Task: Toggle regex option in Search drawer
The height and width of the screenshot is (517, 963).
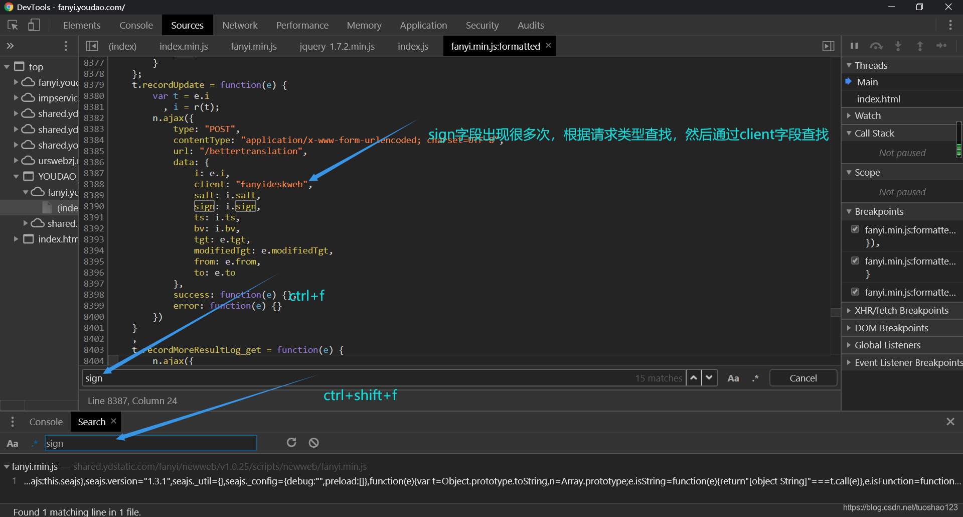Action: coord(35,443)
